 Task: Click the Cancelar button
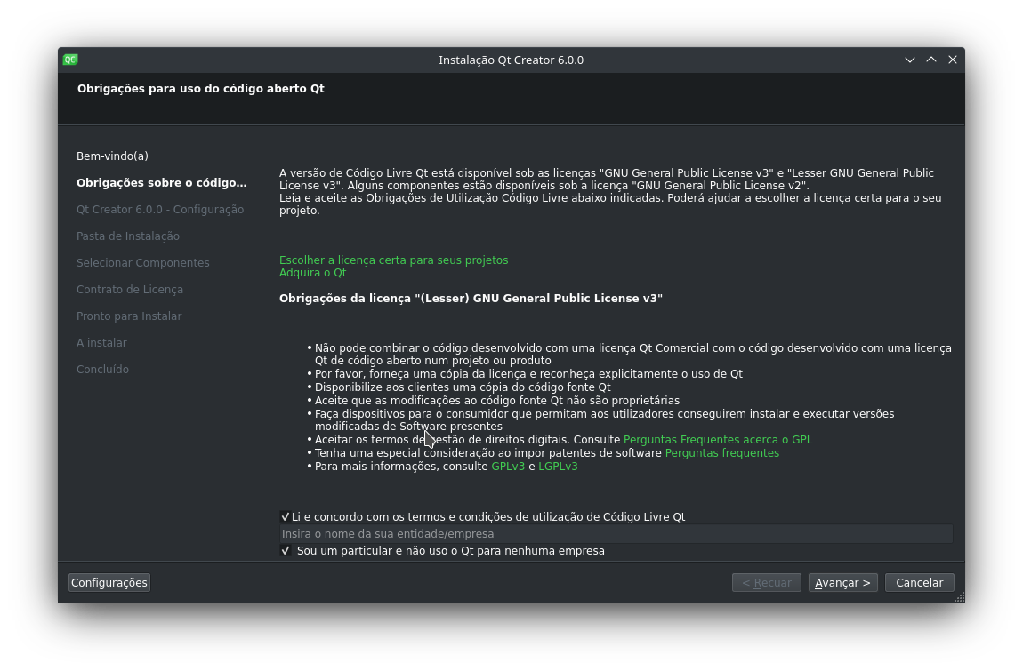click(x=919, y=583)
